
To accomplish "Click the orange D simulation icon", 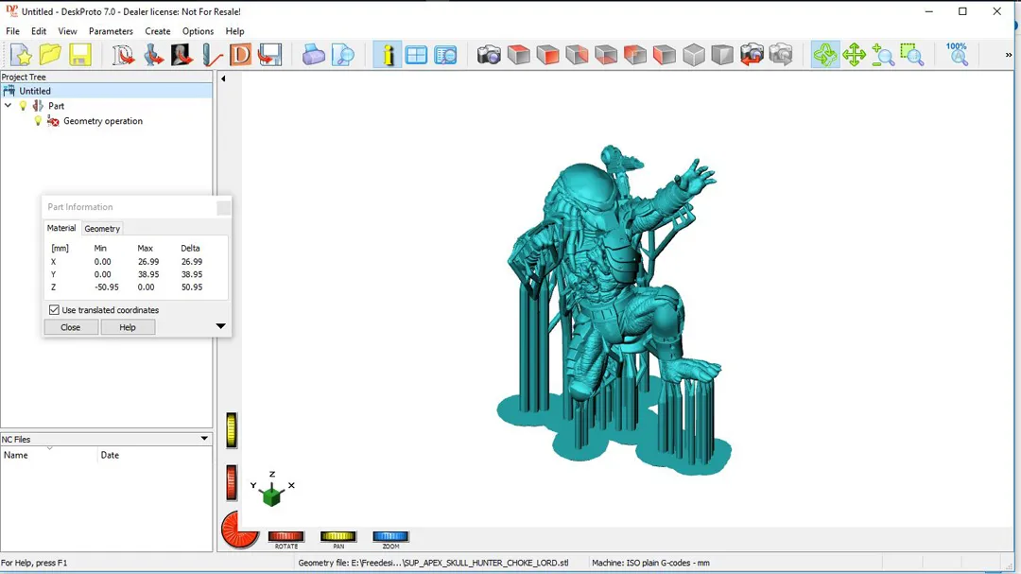I will 240,55.
